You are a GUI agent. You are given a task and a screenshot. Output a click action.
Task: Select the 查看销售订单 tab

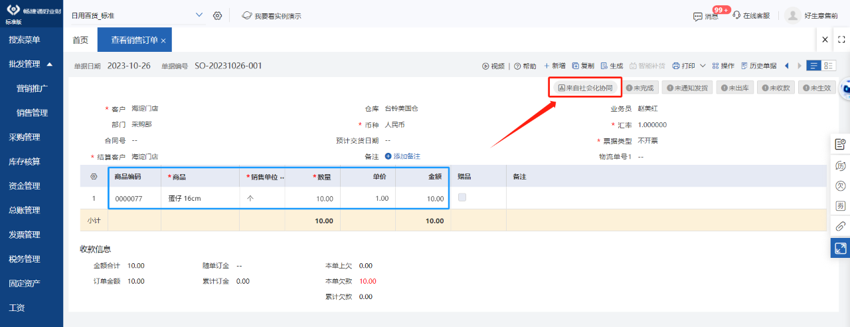pos(134,40)
